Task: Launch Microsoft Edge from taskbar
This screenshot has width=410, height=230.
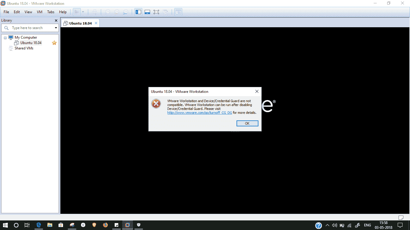Action: pos(39,225)
